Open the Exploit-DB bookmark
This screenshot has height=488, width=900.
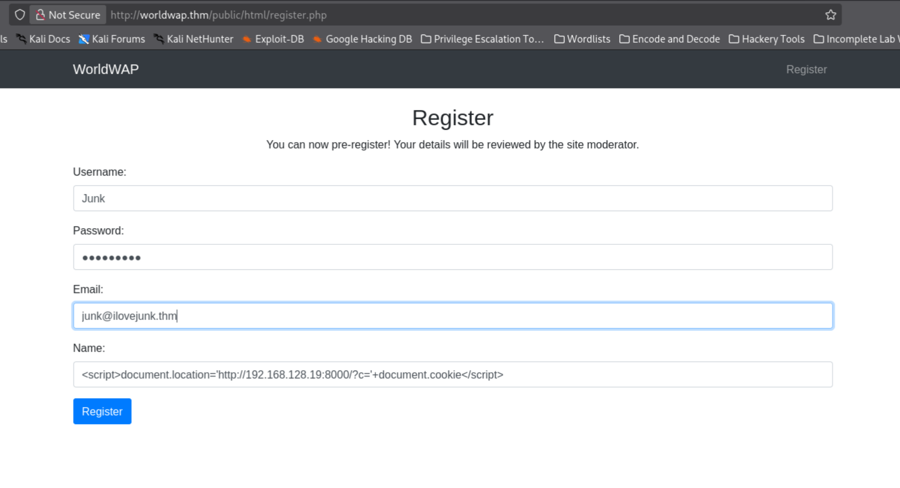[x=273, y=39]
